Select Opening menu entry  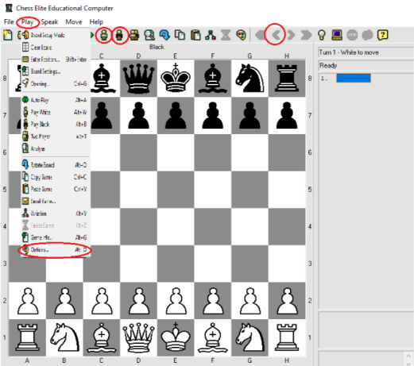pyautogui.click(x=56, y=83)
